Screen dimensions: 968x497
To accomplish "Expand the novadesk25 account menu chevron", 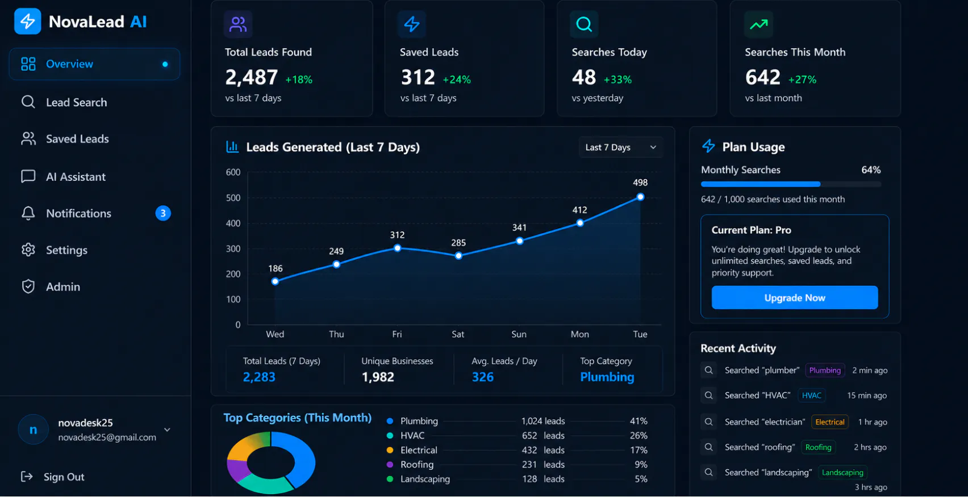I will pyautogui.click(x=167, y=429).
